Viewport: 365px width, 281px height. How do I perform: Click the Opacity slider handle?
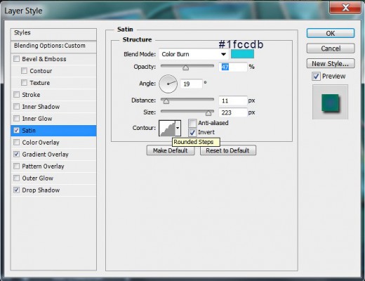[186, 68]
